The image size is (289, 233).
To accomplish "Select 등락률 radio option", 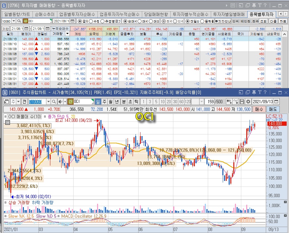I will (202, 21).
